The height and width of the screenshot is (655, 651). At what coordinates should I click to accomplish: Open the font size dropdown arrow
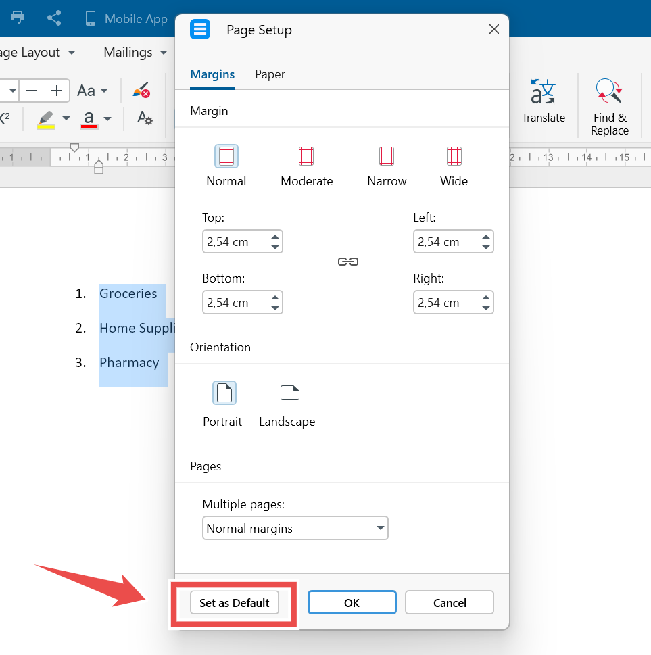pos(13,91)
